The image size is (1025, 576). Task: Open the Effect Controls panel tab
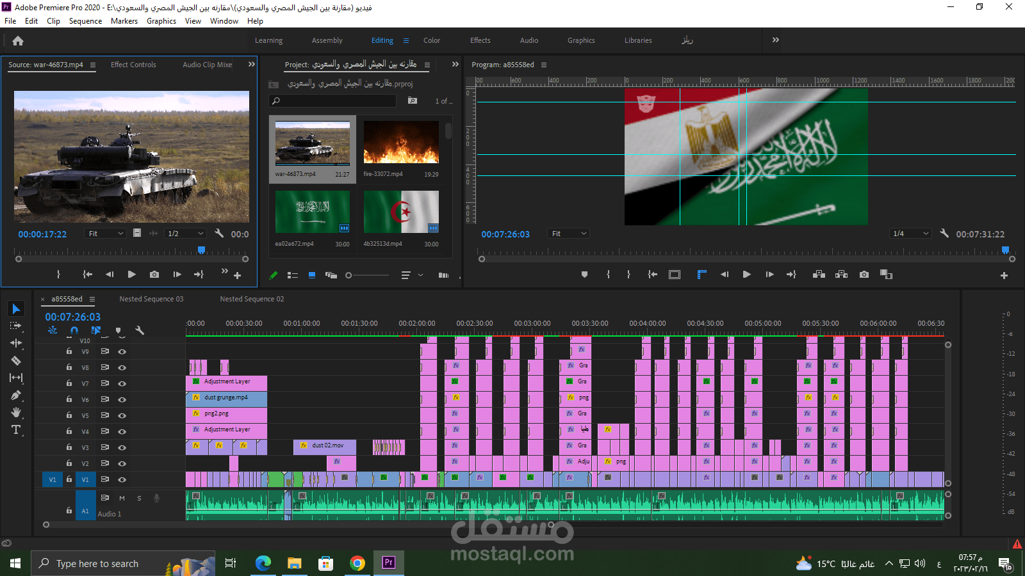tap(133, 65)
